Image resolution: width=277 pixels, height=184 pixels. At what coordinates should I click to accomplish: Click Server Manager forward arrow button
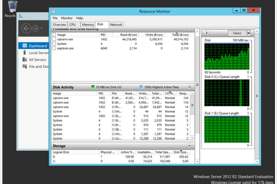36,28
